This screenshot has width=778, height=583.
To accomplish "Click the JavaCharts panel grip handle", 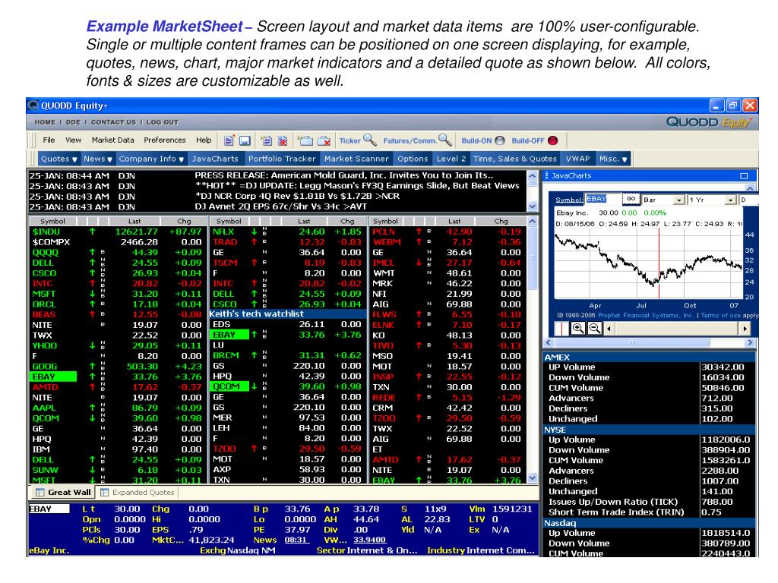I will tap(546, 175).
